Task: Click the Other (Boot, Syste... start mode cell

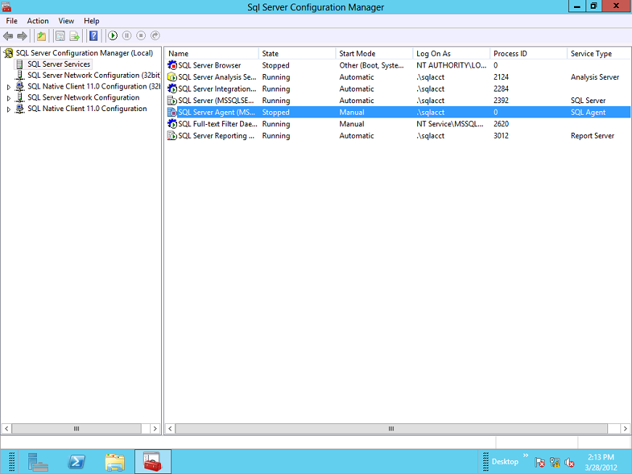Action: coord(372,65)
